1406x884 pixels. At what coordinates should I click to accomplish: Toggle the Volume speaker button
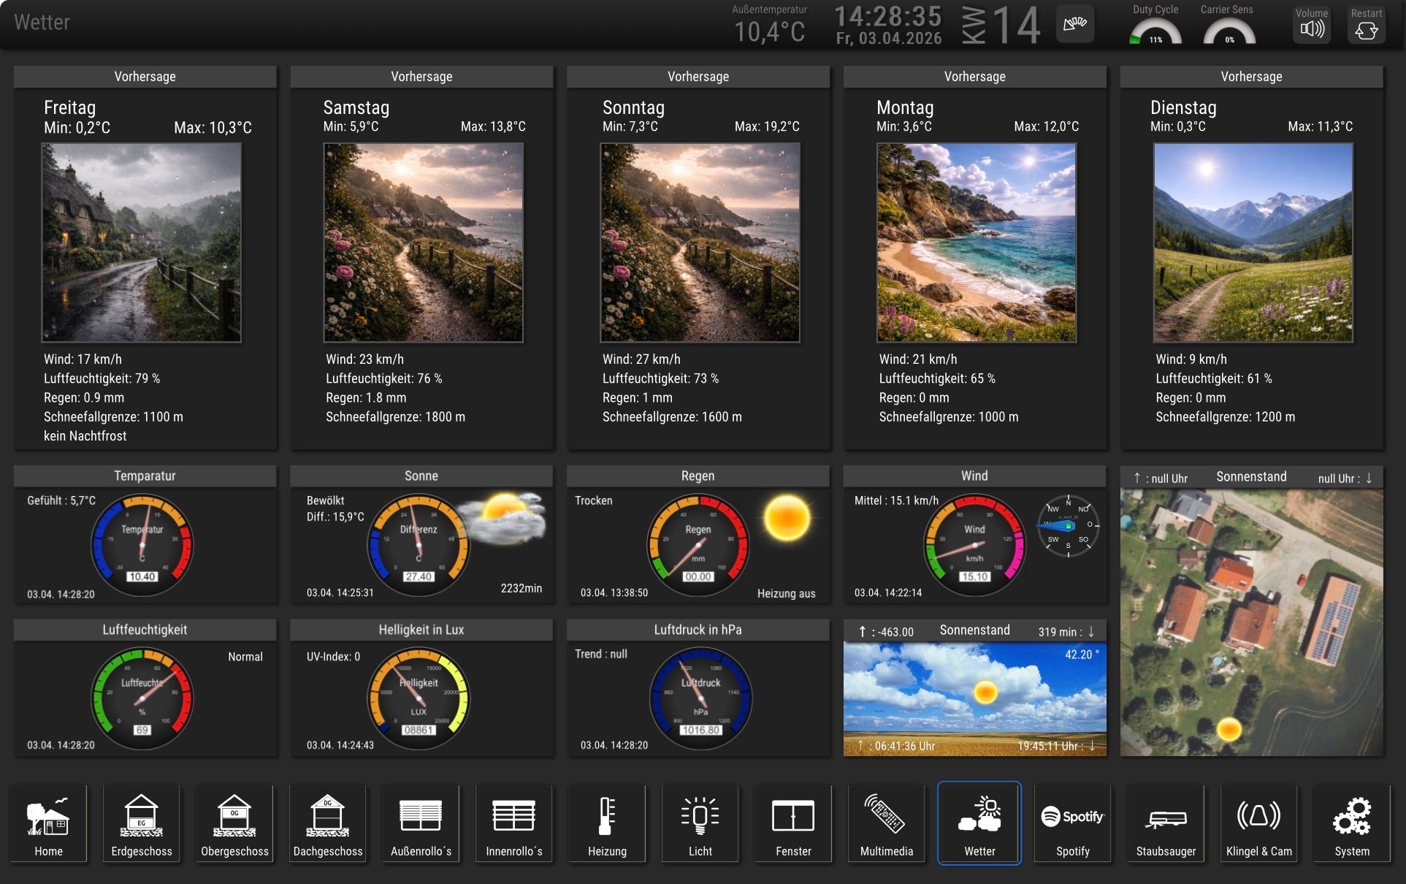[1312, 25]
